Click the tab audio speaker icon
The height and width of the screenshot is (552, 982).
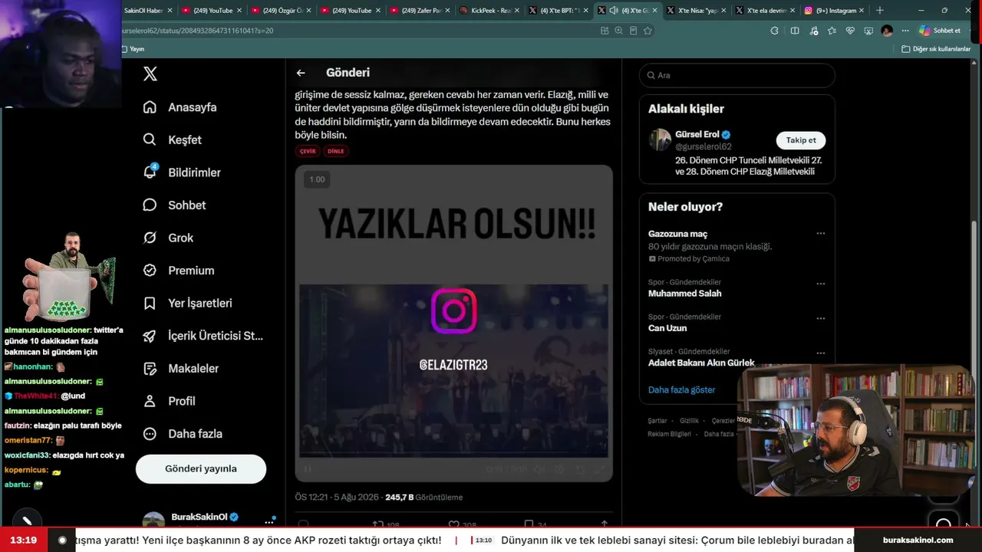coord(614,11)
